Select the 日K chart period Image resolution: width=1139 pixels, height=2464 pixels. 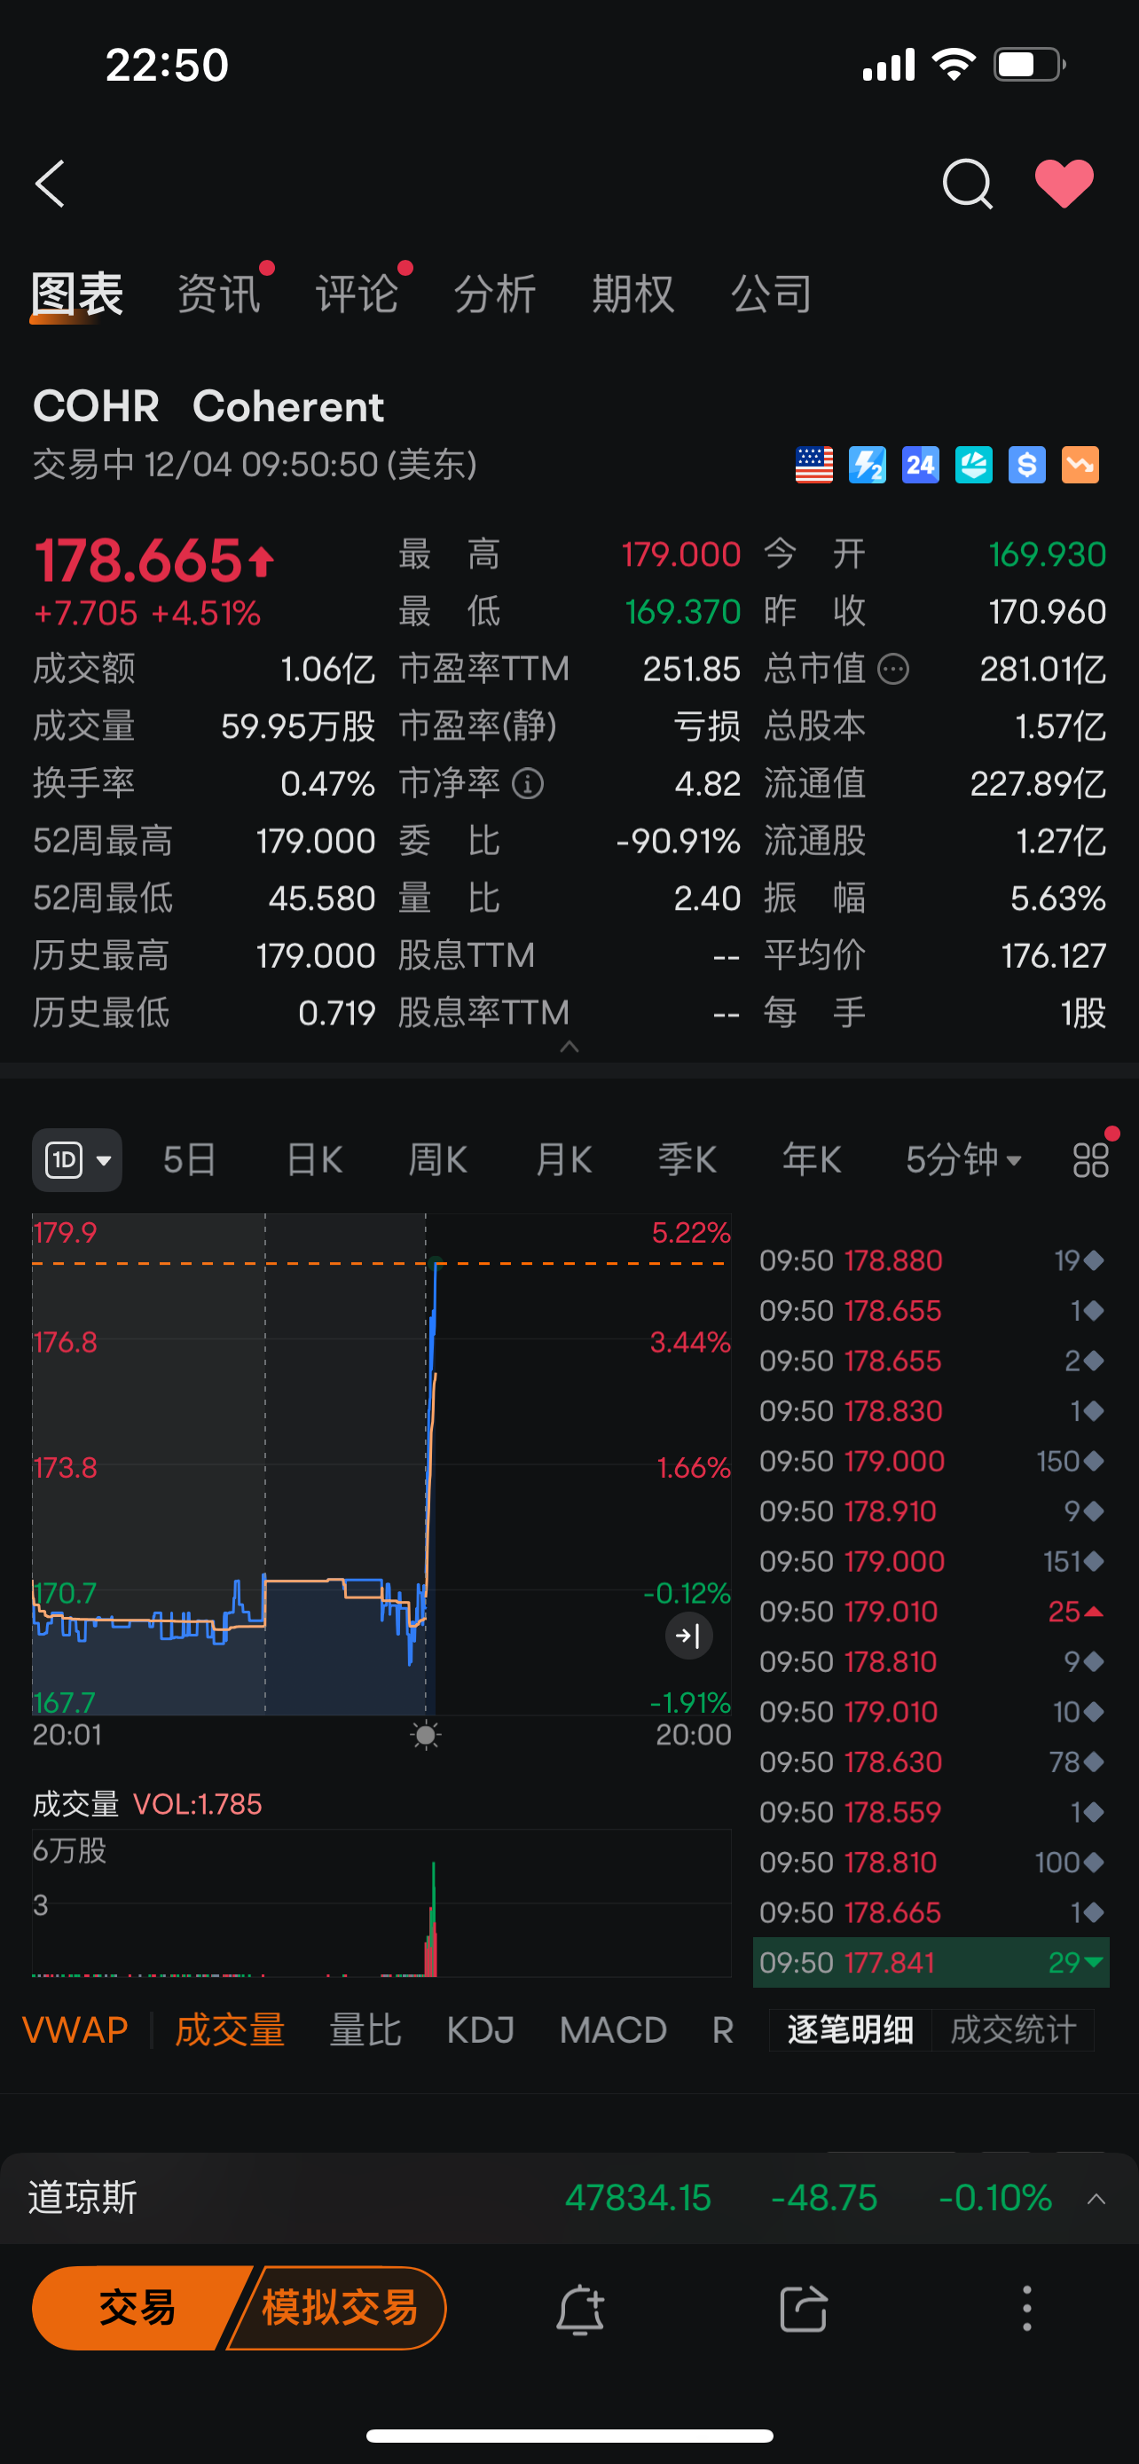pos(315,1160)
